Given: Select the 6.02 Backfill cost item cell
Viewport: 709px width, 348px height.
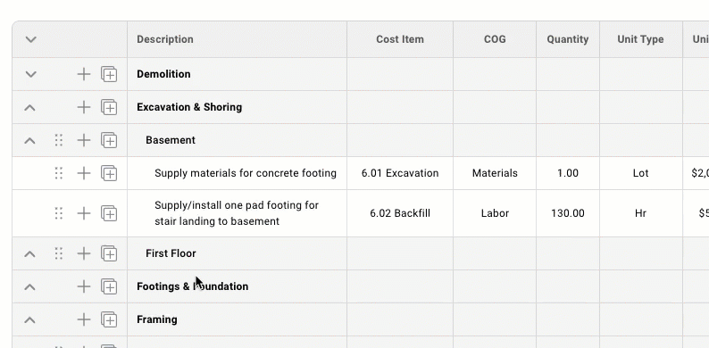Looking at the screenshot, I should 400,213.
